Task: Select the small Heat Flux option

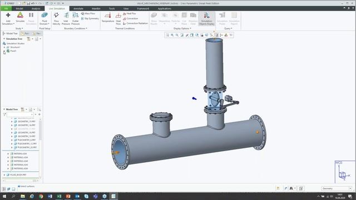Action: click(130, 13)
